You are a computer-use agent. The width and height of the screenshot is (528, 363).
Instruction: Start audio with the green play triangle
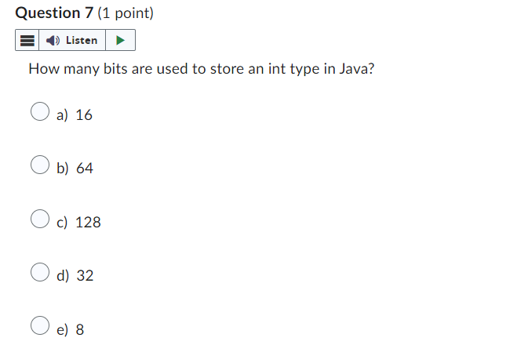point(120,40)
